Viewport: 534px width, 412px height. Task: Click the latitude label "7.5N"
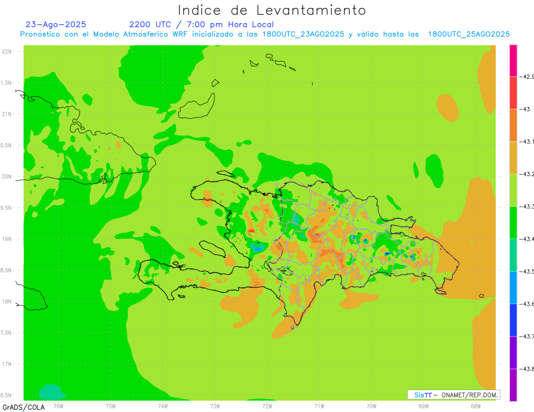point(6,333)
